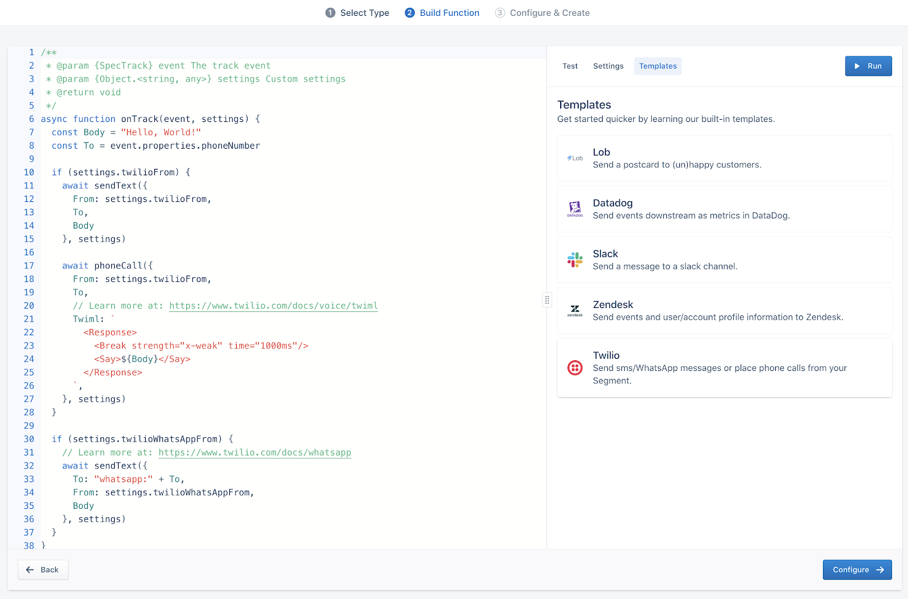This screenshot has height=599, width=908.
Task: Click the step 1 circle icon
Action: [x=330, y=13]
